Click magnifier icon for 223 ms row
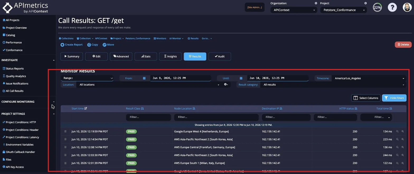This screenshot has height=174, width=414. (397, 139)
